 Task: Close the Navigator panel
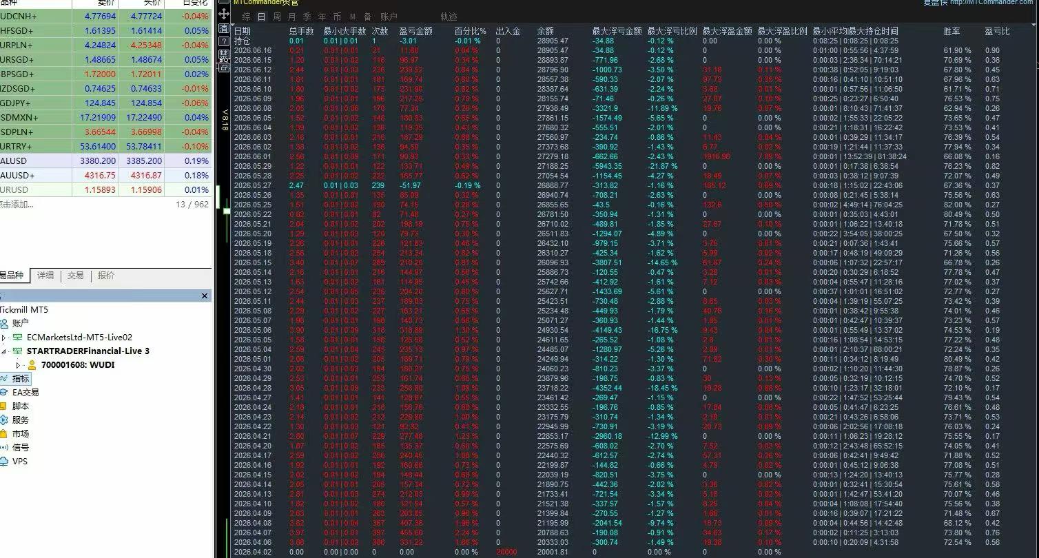205,296
